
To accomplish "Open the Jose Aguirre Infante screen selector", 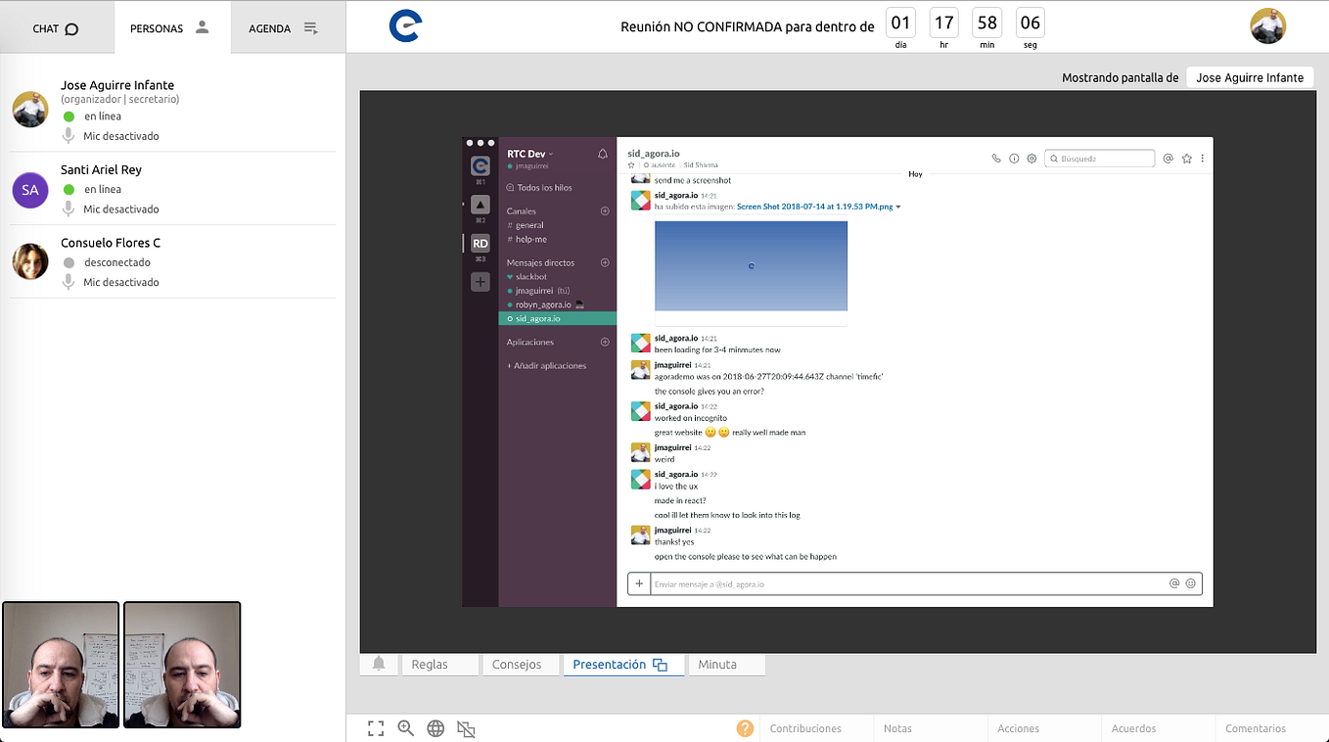I will pyautogui.click(x=1250, y=76).
